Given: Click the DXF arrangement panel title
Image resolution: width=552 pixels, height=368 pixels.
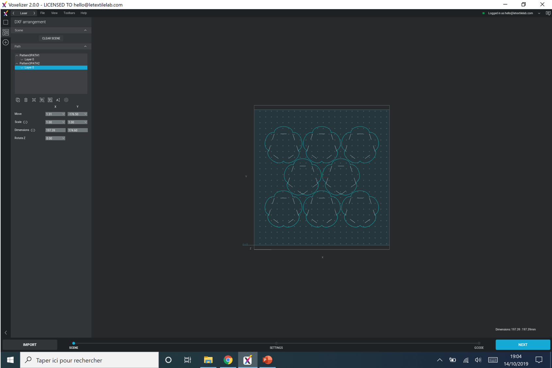Looking at the screenshot, I should [x=30, y=22].
